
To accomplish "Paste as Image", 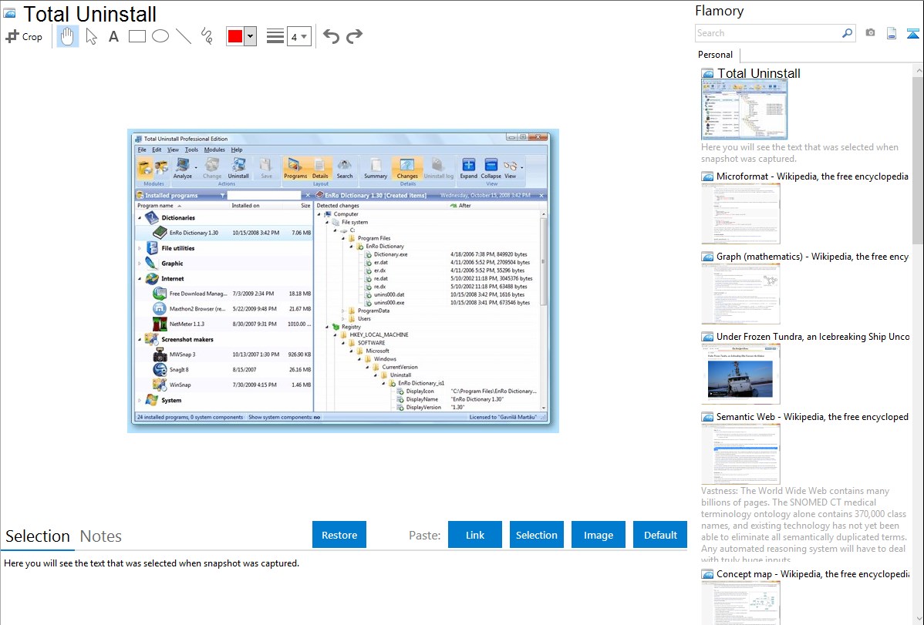I will [x=599, y=535].
